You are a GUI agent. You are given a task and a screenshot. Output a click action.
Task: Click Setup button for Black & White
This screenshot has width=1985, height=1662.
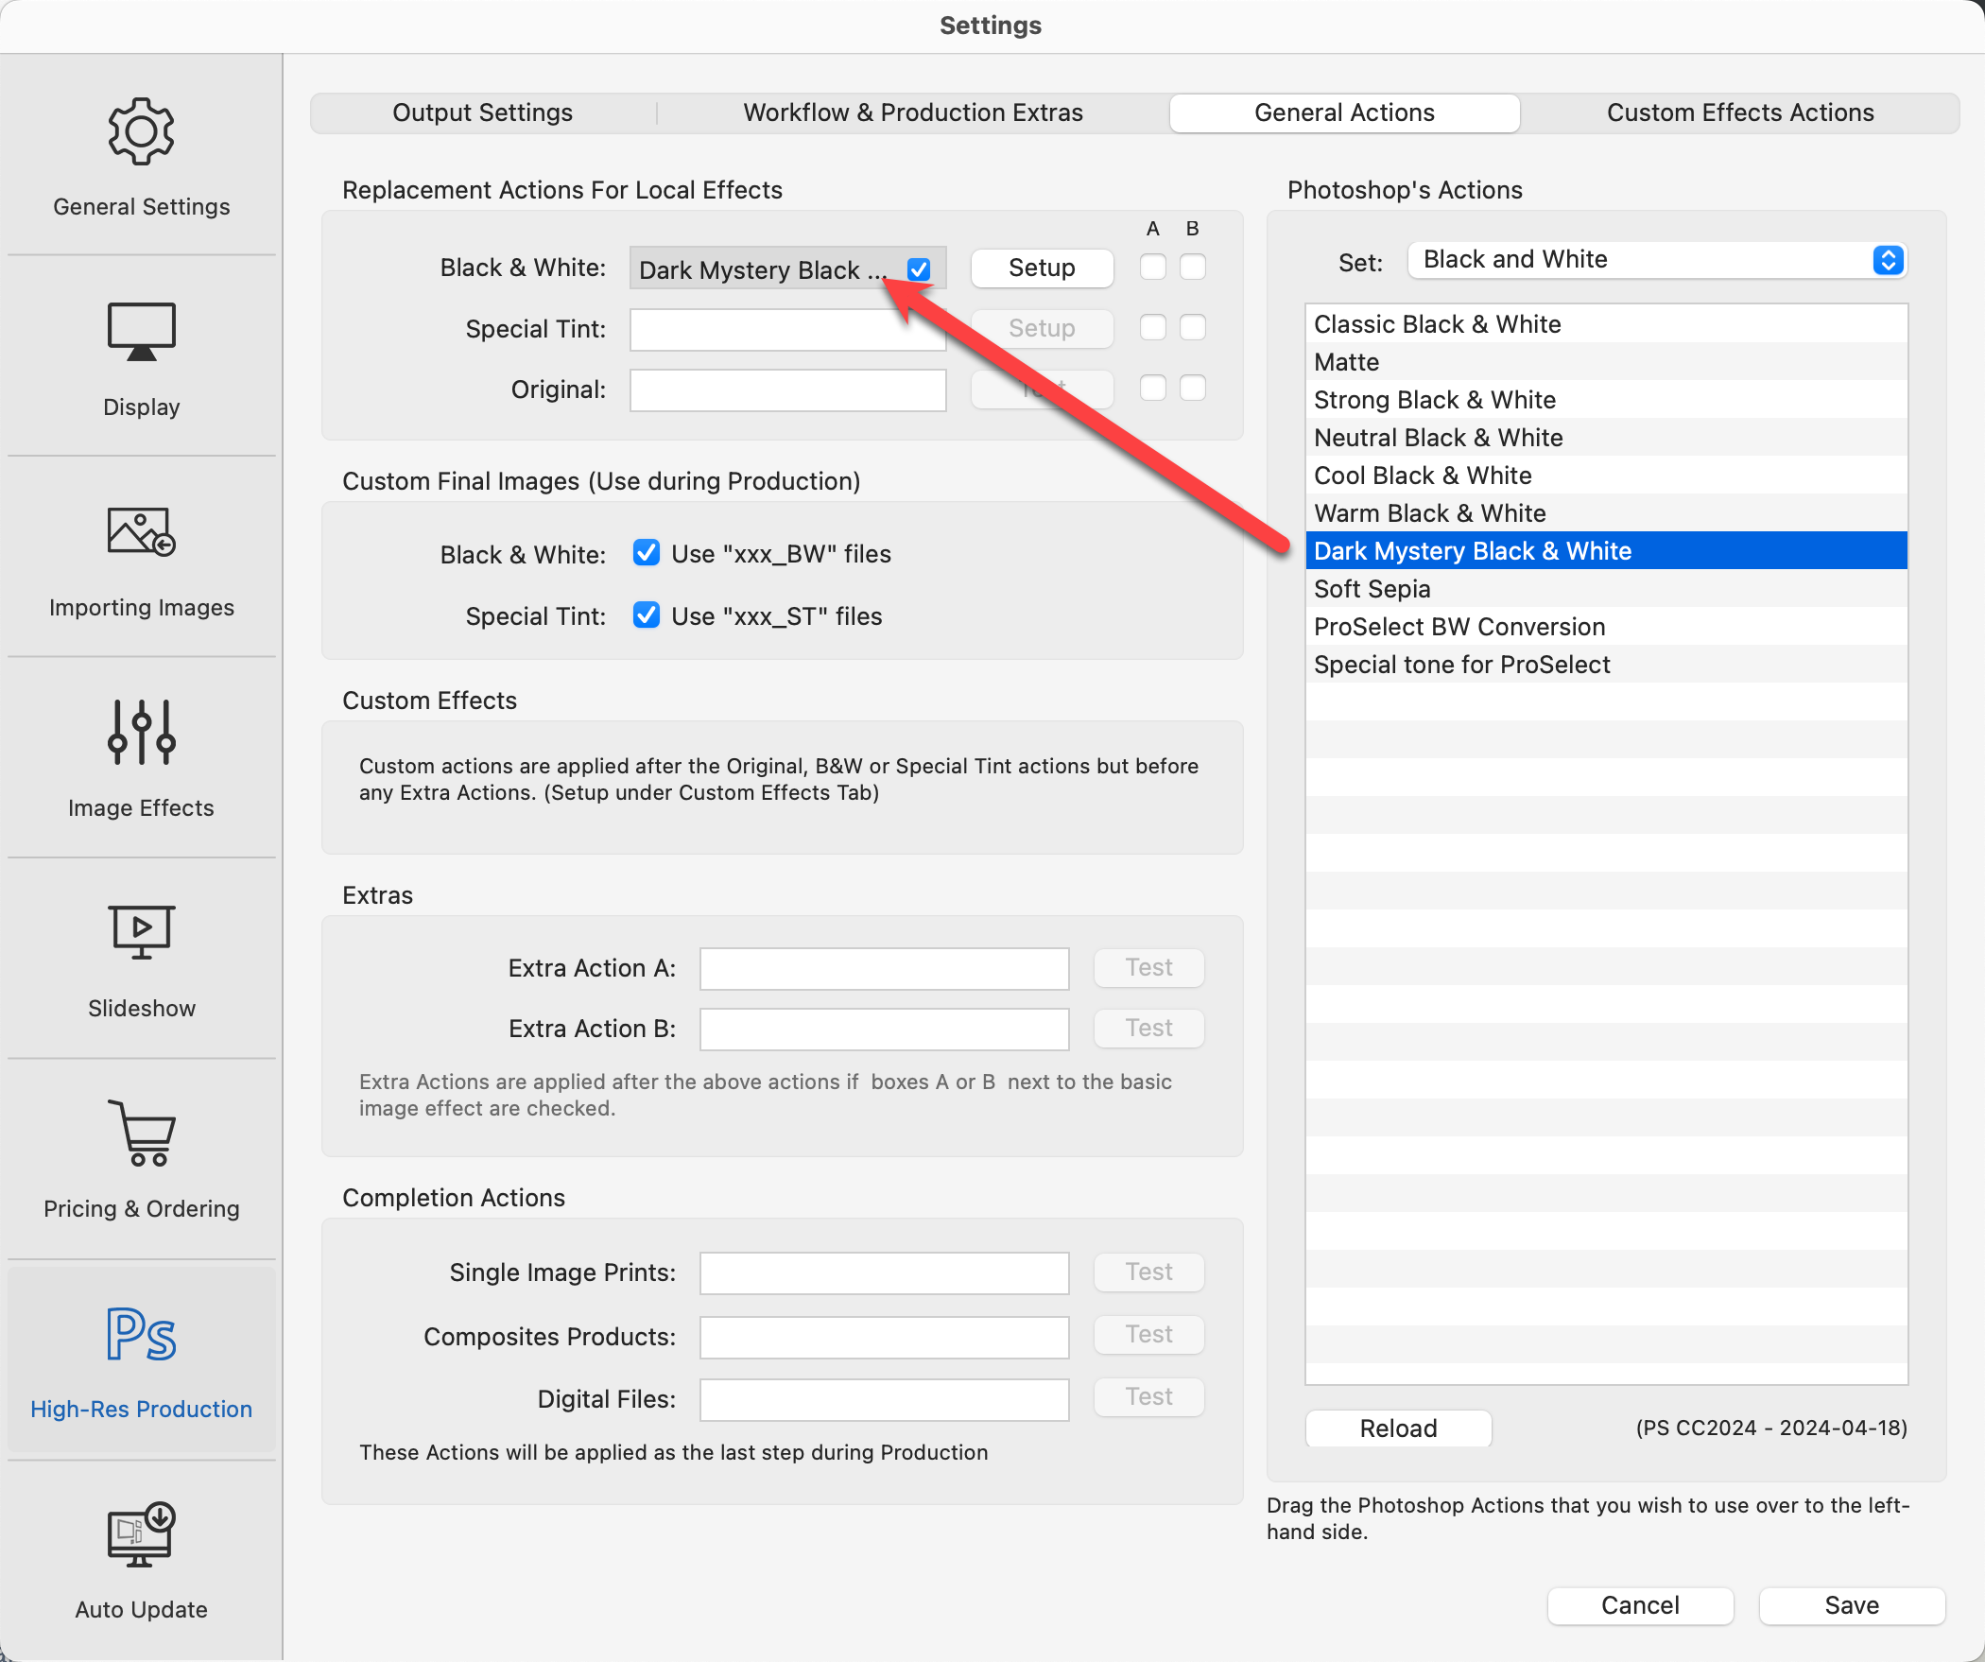click(1041, 268)
